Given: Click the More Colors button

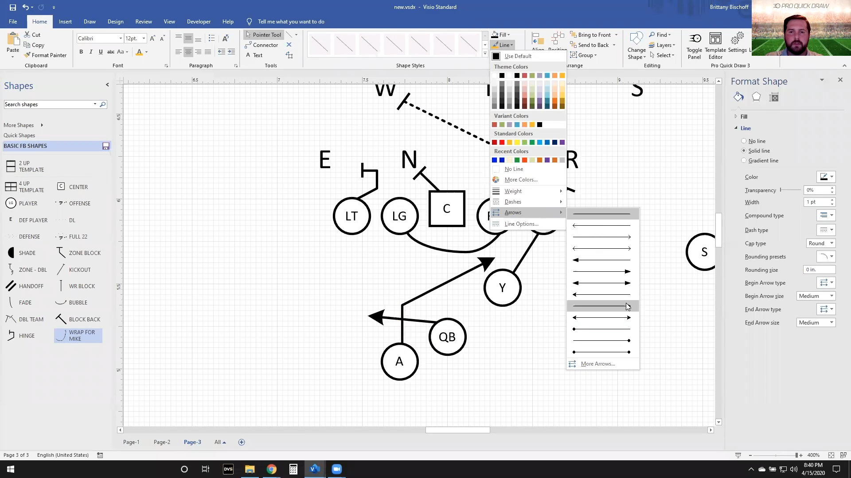Looking at the screenshot, I should (521, 179).
